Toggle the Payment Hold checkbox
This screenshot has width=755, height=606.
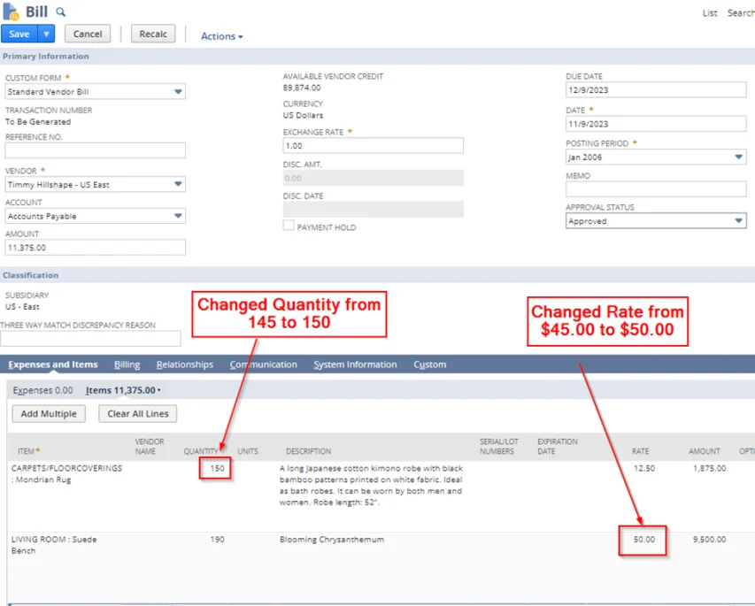pos(289,226)
